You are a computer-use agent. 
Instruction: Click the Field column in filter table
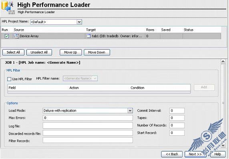(12, 87)
